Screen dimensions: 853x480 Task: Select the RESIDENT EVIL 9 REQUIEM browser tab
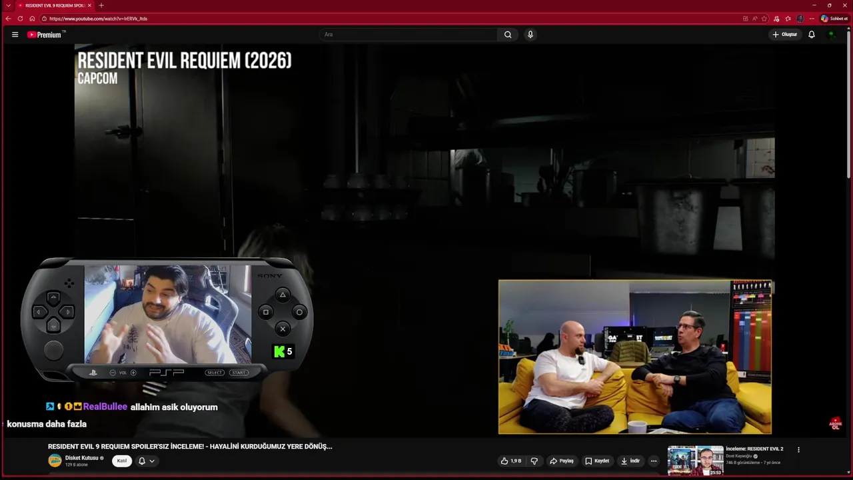click(55, 5)
